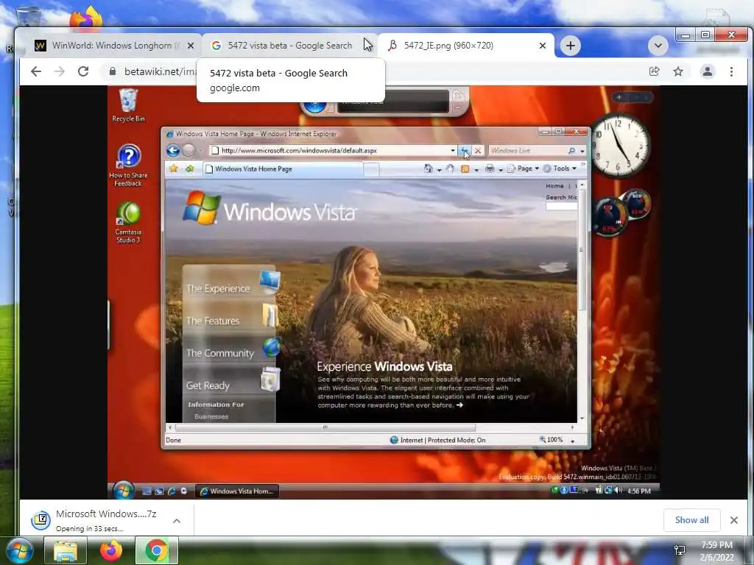Open the 7:59 PM taskbar clock
The image size is (754, 565).
pos(716,551)
